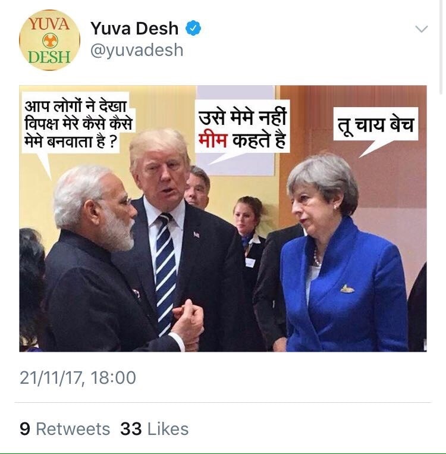The width and height of the screenshot is (446, 454).
Task: Click the pearl necklace in the photo
Action: click(316, 258)
